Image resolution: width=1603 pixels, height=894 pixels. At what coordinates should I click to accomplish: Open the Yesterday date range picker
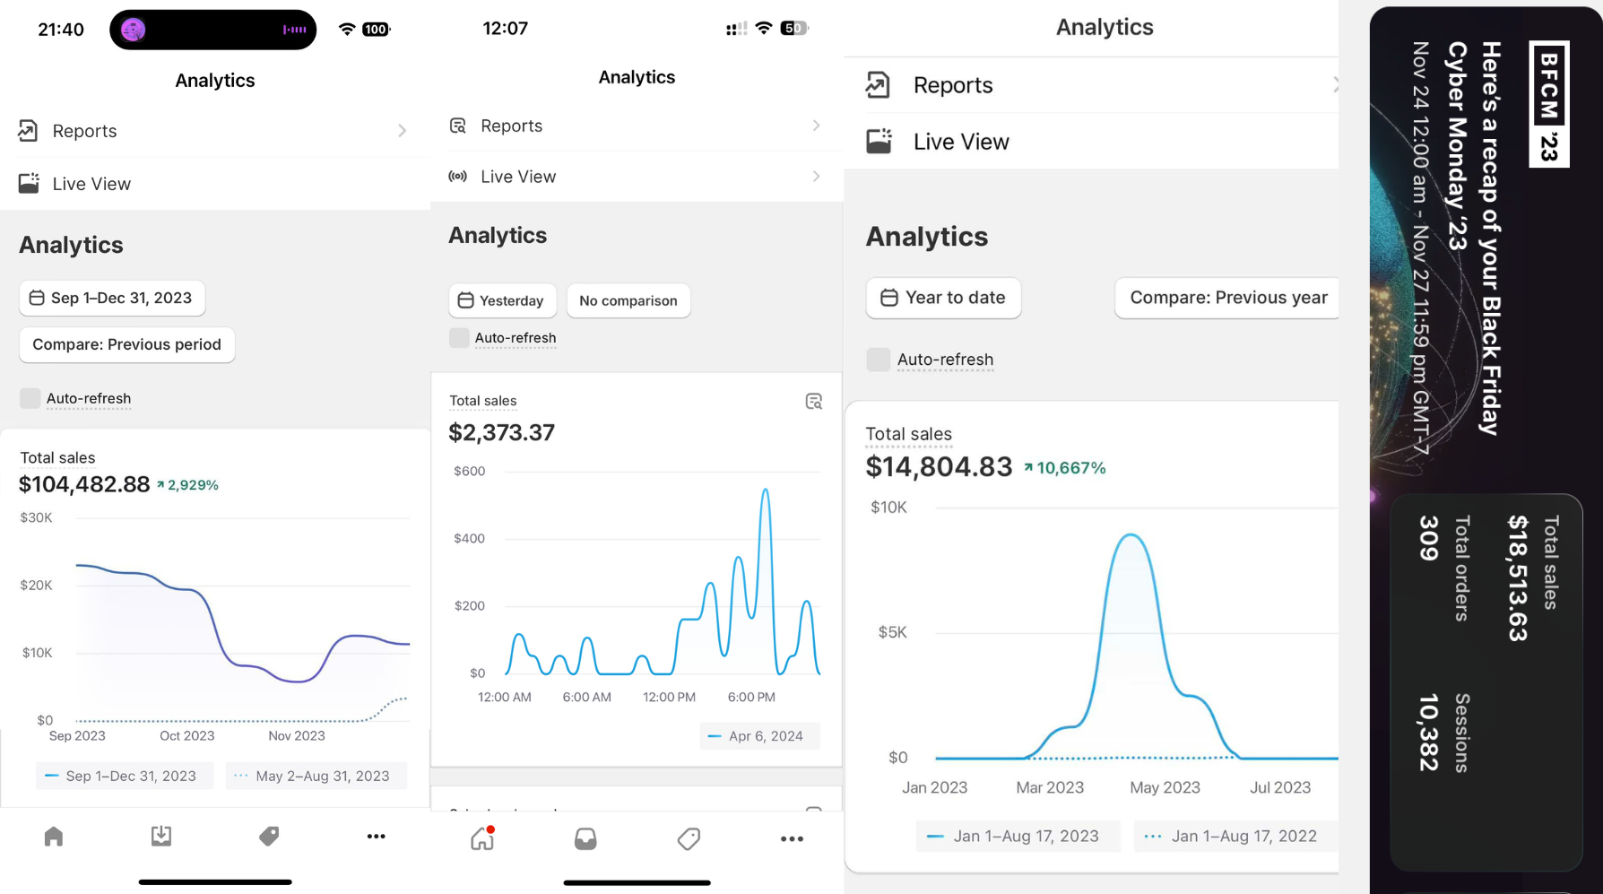pyautogui.click(x=502, y=300)
